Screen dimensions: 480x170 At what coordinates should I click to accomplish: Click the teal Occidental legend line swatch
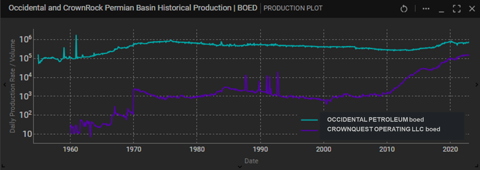tap(309, 120)
